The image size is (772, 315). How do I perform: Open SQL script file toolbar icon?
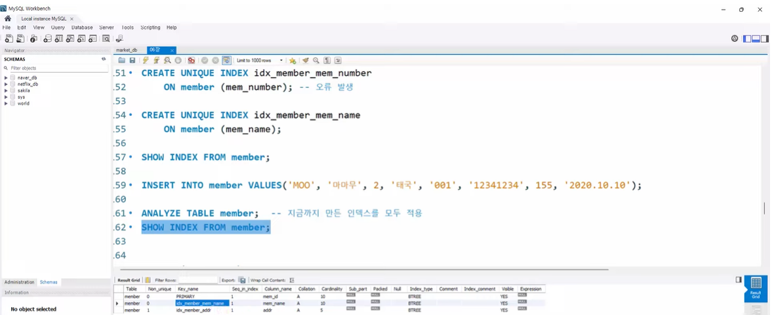21,39
